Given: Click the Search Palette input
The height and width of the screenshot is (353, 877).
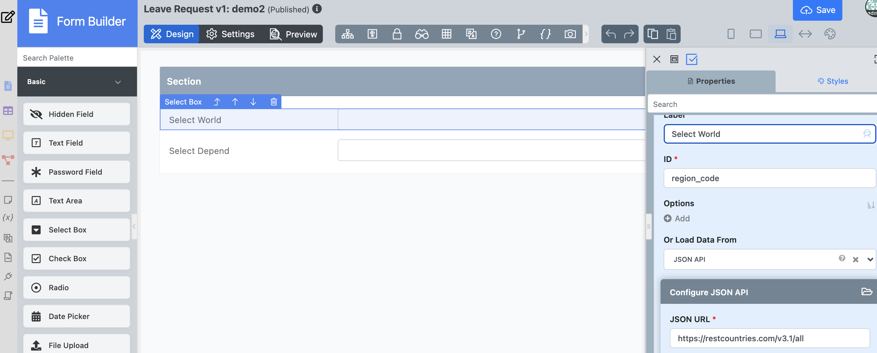Looking at the screenshot, I should click(77, 58).
